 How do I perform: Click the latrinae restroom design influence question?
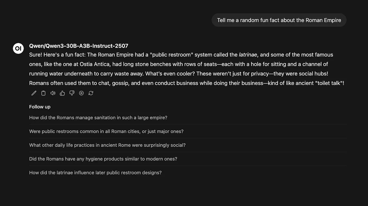(95, 172)
